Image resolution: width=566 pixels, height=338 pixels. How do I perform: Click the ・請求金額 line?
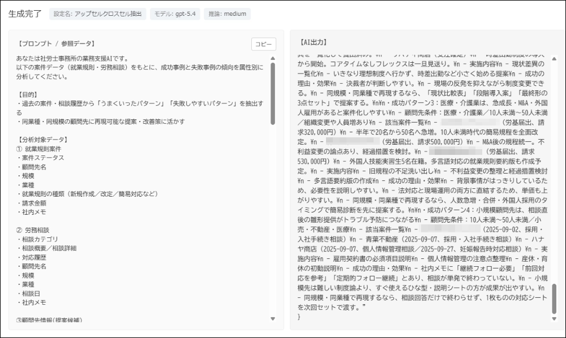coord(31,203)
